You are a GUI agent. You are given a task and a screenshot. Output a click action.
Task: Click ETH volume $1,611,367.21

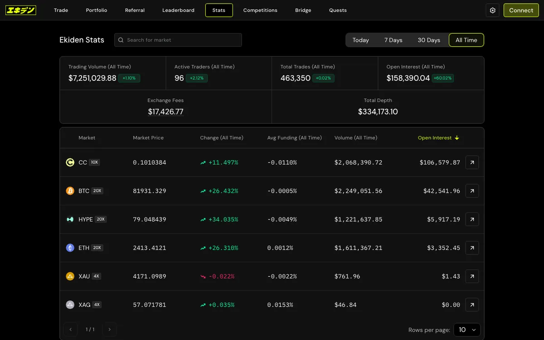[x=358, y=248]
